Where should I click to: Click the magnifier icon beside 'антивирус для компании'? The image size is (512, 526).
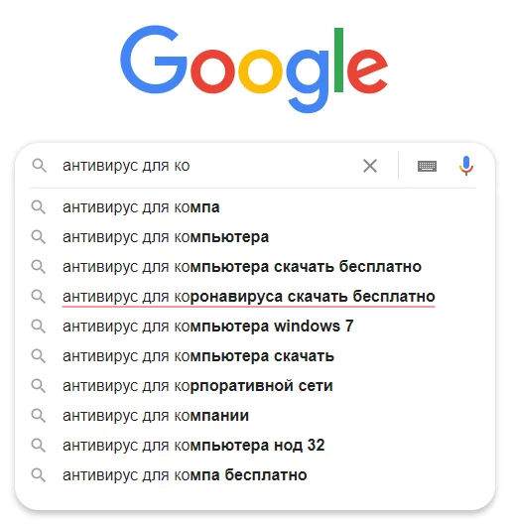click(39, 416)
